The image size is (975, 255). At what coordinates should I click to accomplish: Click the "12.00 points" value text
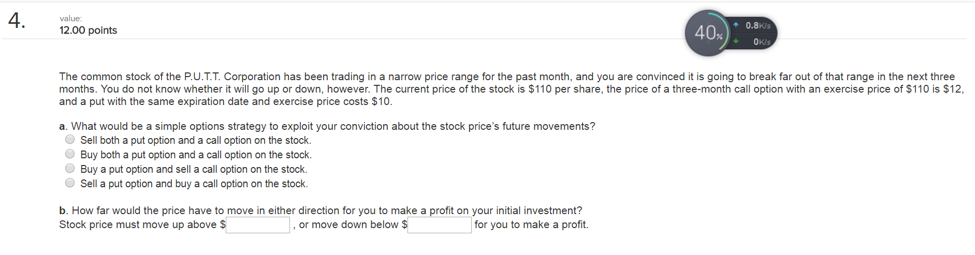tap(88, 31)
